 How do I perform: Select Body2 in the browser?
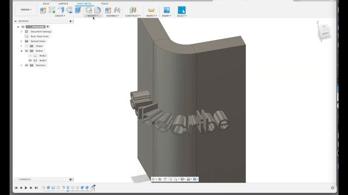(42, 60)
